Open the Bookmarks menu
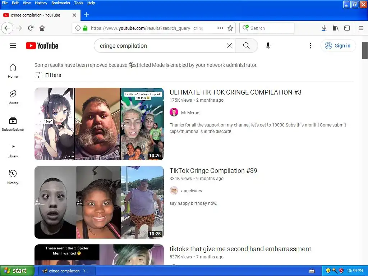Image resolution: width=368 pixels, height=276 pixels. tap(60, 3)
